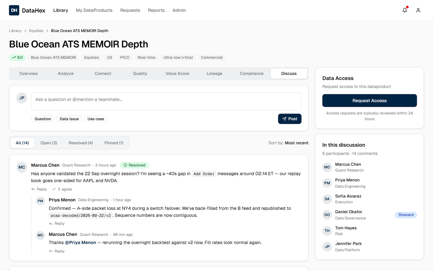Image resolution: width=433 pixels, height=271 pixels.
Task: Click the Blue Ocean ATS MEMOIR tag
Action: click(x=54, y=57)
